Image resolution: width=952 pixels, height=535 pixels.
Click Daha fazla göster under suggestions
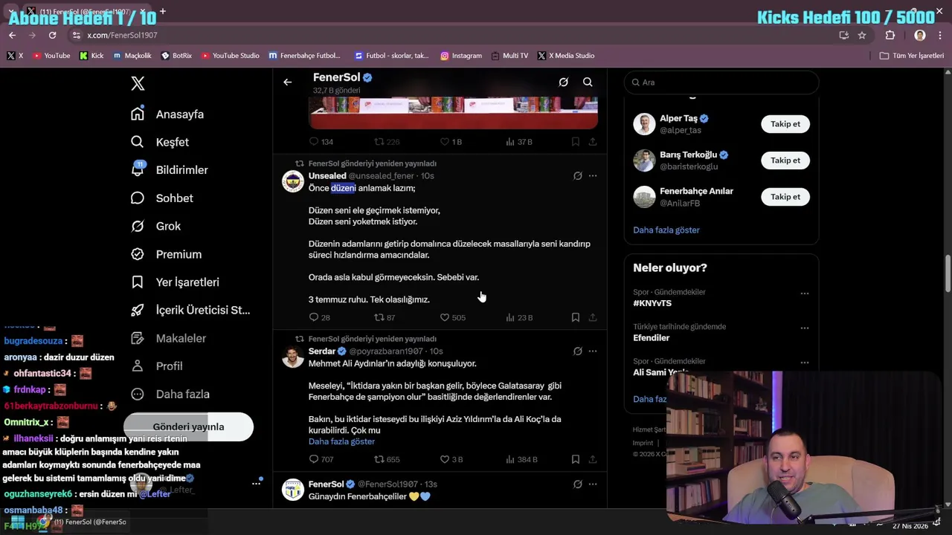tap(666, 230)
